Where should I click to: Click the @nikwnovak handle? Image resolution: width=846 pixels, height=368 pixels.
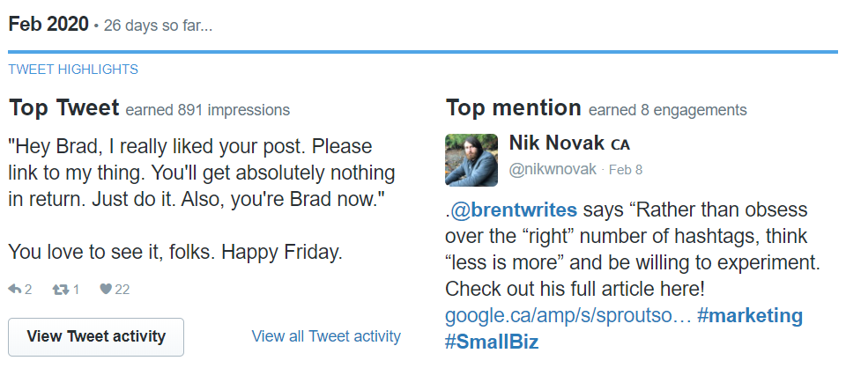(x=552, y=169)
